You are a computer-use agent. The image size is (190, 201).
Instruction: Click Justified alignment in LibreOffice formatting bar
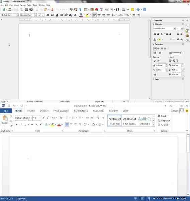pos(108,15)
